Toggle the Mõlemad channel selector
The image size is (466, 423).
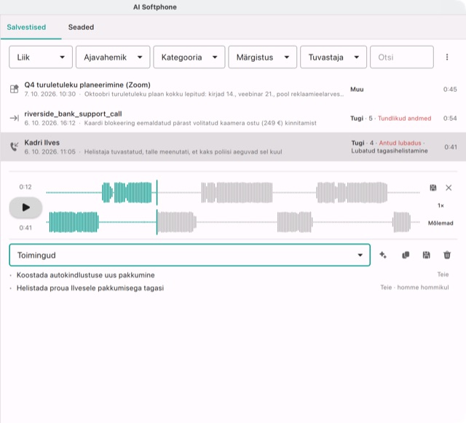point(441,223)
